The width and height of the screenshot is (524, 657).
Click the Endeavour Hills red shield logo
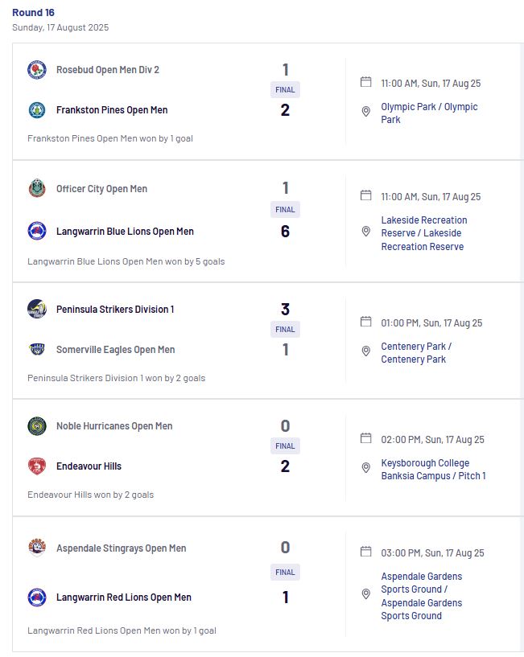tap(37, 466)
